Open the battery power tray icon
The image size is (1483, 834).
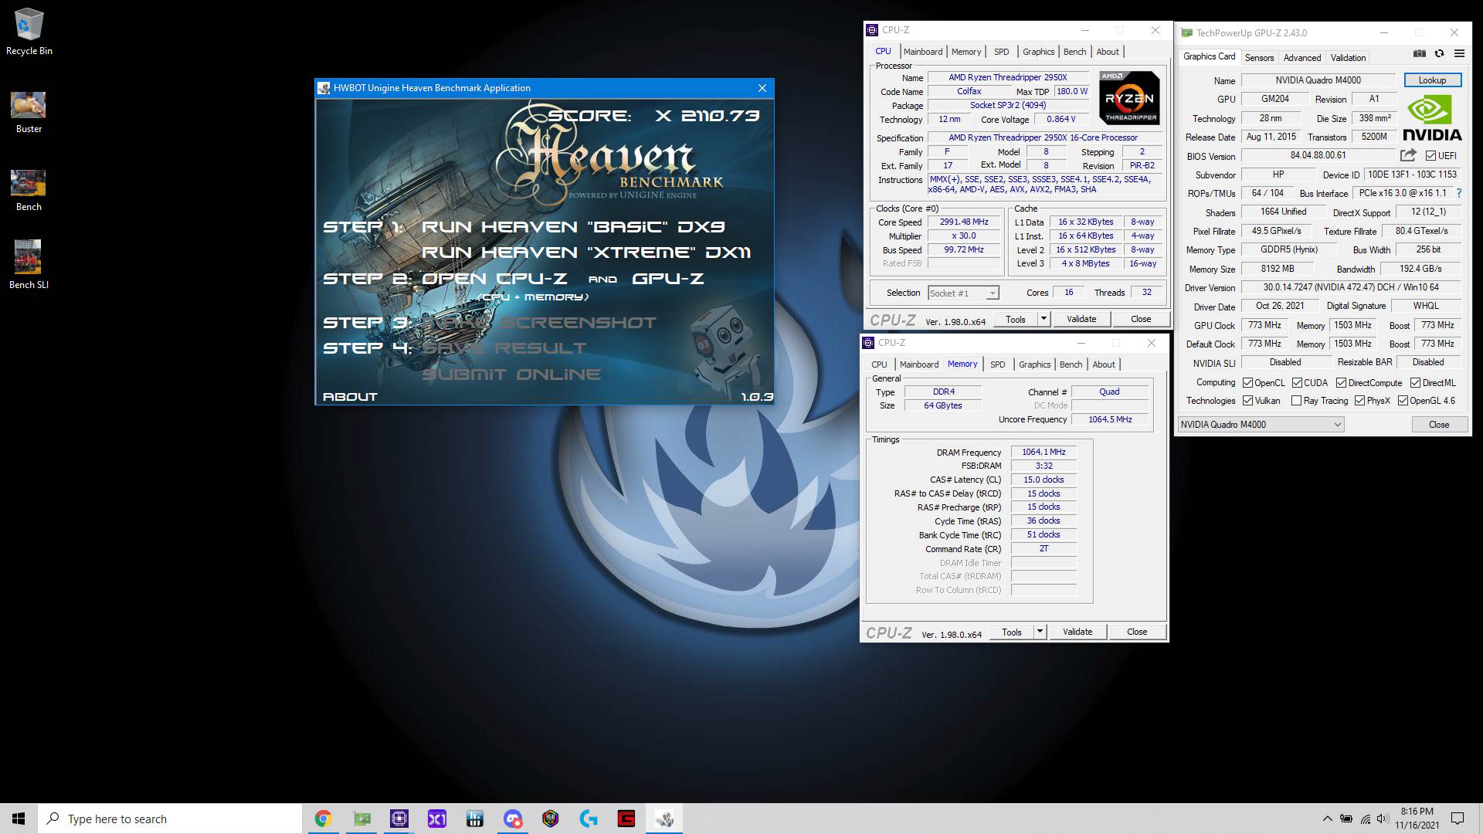1346,819
